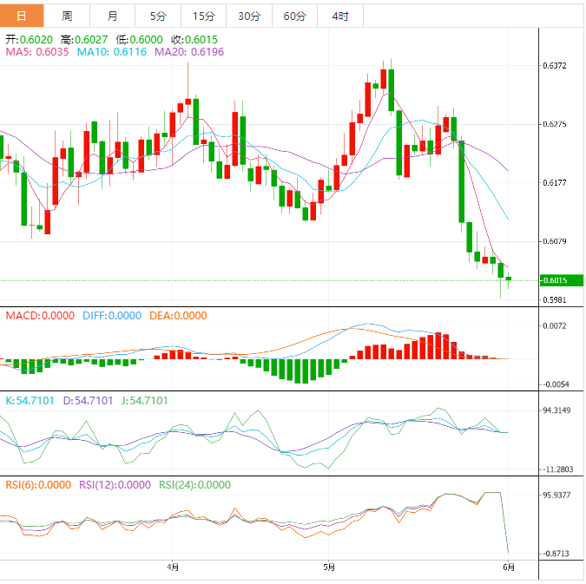Switch to the 4时 timeframe tab
586x584 pixels.
tap(340, 16)
